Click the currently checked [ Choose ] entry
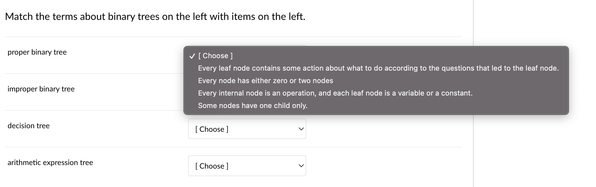Screen dimensions: 596x187 (x=215, y=56)
